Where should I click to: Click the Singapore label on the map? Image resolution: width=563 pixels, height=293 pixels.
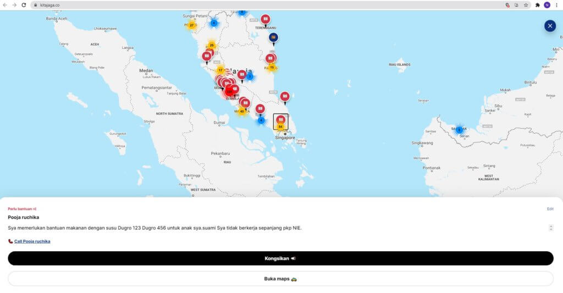(x=285, y=137)
